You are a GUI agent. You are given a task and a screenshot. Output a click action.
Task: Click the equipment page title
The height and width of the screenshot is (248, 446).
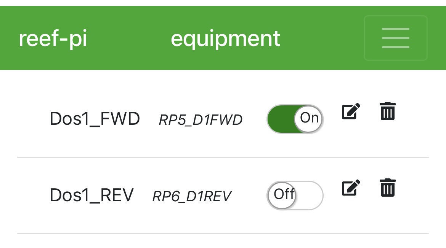click(225, 38)
